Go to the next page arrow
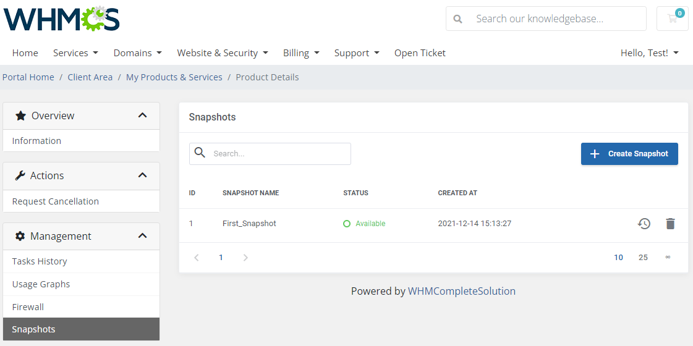 (x=245, y=258)
